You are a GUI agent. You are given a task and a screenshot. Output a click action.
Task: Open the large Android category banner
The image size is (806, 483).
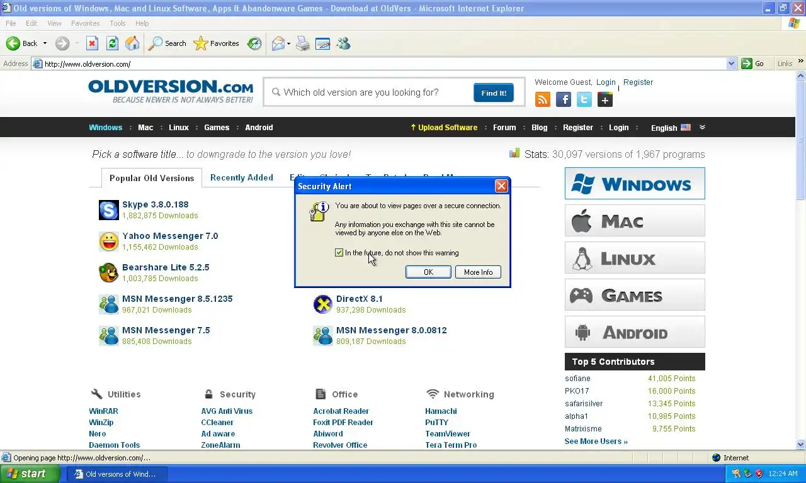click(x=635, y=332)
